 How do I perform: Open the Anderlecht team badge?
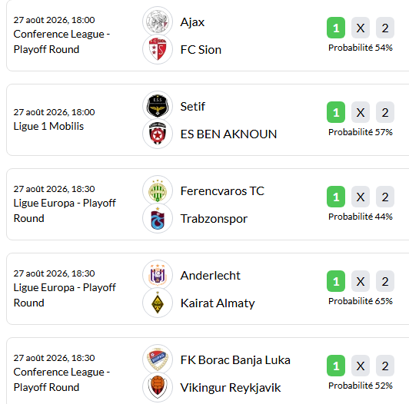[x=158, y=275]
